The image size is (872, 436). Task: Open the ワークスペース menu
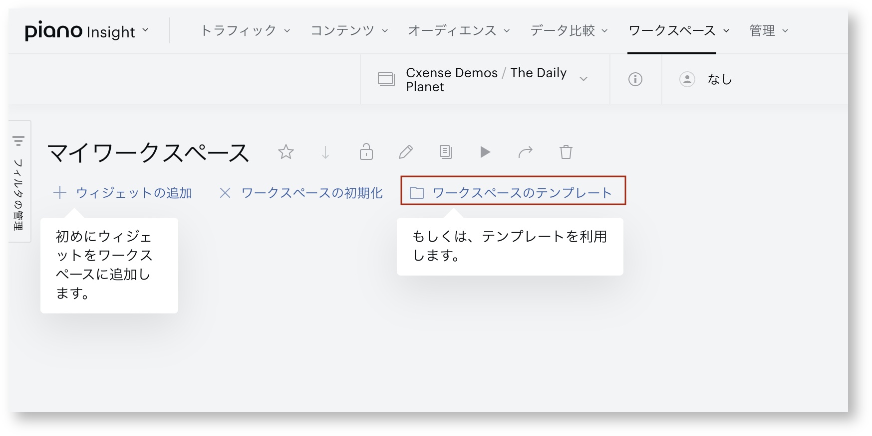click(x=679, y=31)
